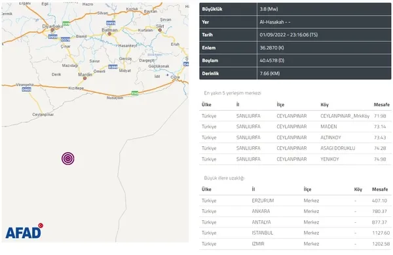This screenshot has width=393, height=255.
Task: Select the Boylam value 40.4578 (D)
Action: tap(272, 60)
